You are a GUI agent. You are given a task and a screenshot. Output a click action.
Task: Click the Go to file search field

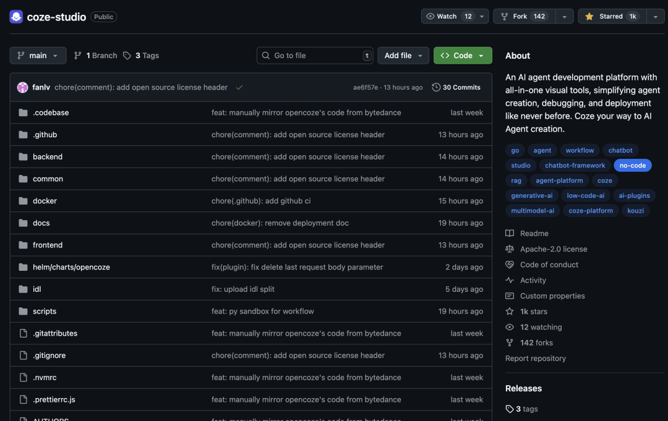[x=315, y=56]
